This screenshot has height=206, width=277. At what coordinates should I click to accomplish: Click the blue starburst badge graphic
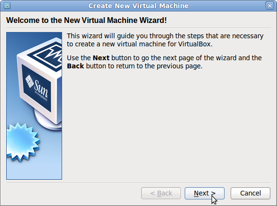22,142
